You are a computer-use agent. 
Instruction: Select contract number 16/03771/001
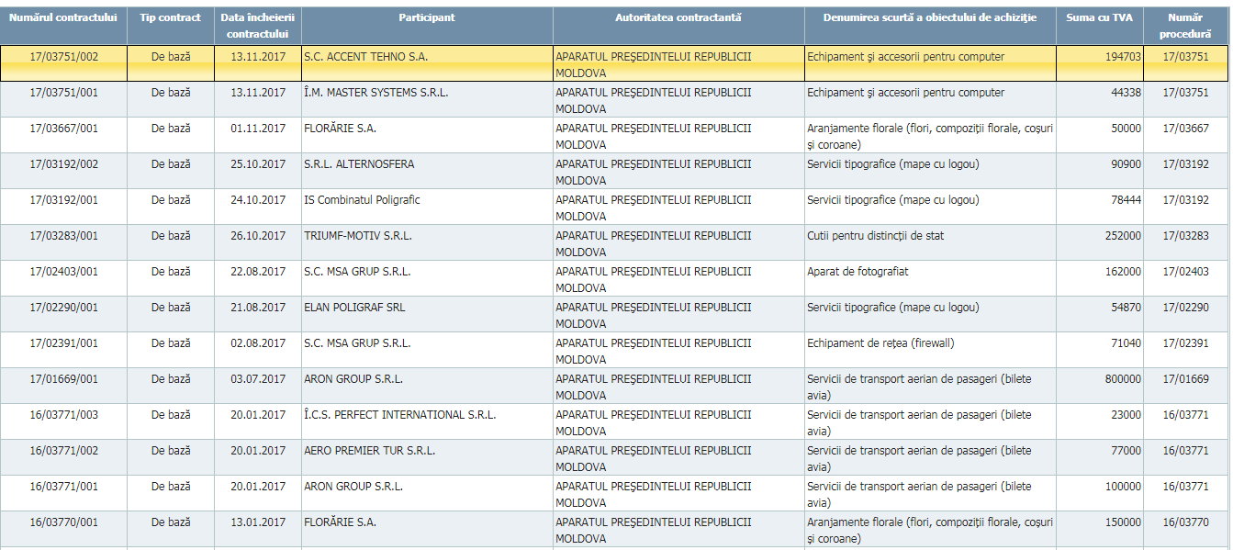tap(63, 487)
